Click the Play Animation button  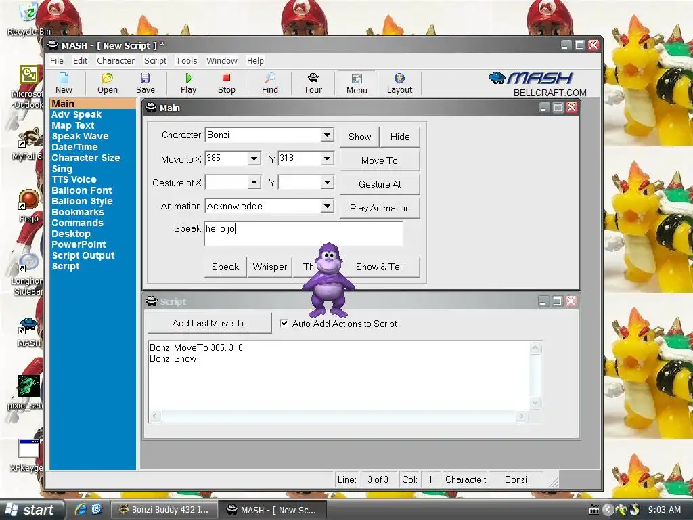click(x=380, y=208)
